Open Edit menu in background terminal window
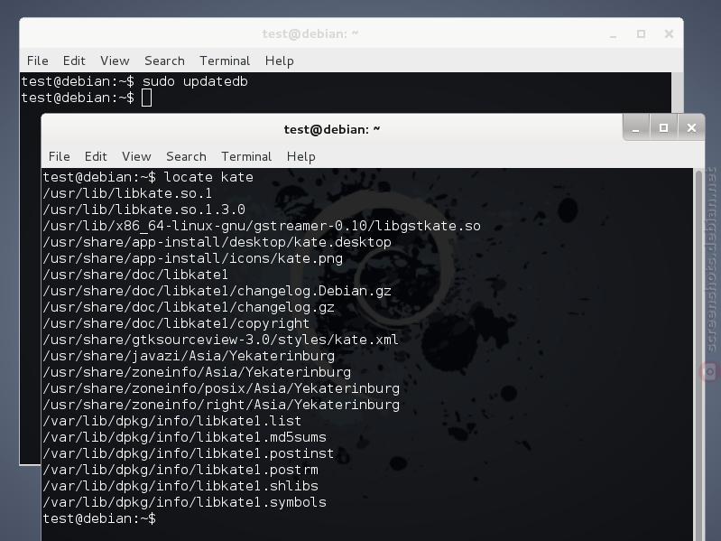 point(74,61)
